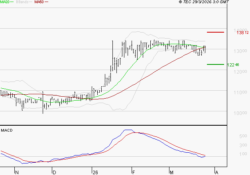Click the 110.00 price axis label
Screen dimensions: 250x175
point(240,92)
